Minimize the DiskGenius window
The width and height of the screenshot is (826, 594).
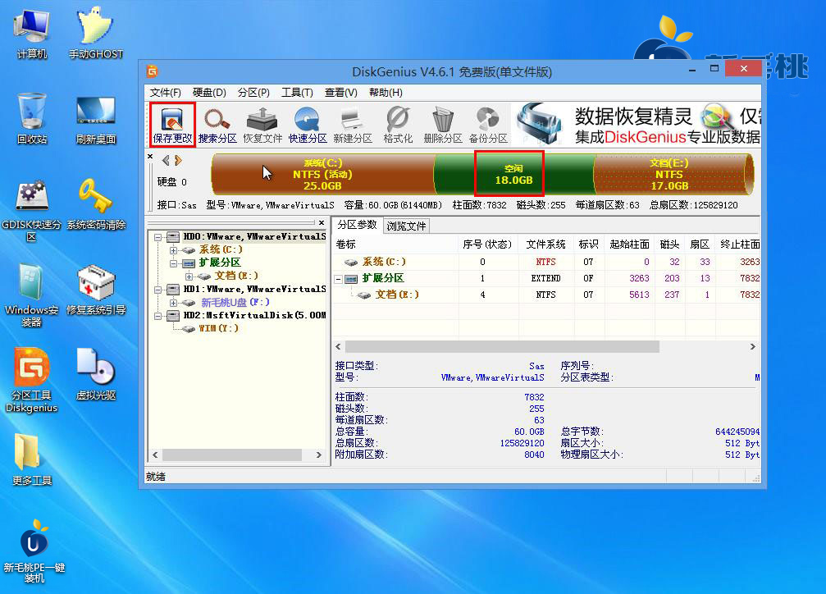coord(692,70)
